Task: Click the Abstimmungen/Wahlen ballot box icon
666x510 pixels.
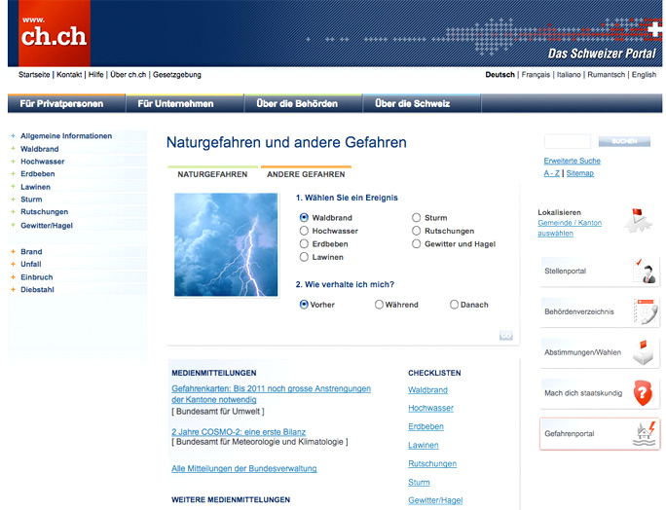Action: click(x=643, y=352)
